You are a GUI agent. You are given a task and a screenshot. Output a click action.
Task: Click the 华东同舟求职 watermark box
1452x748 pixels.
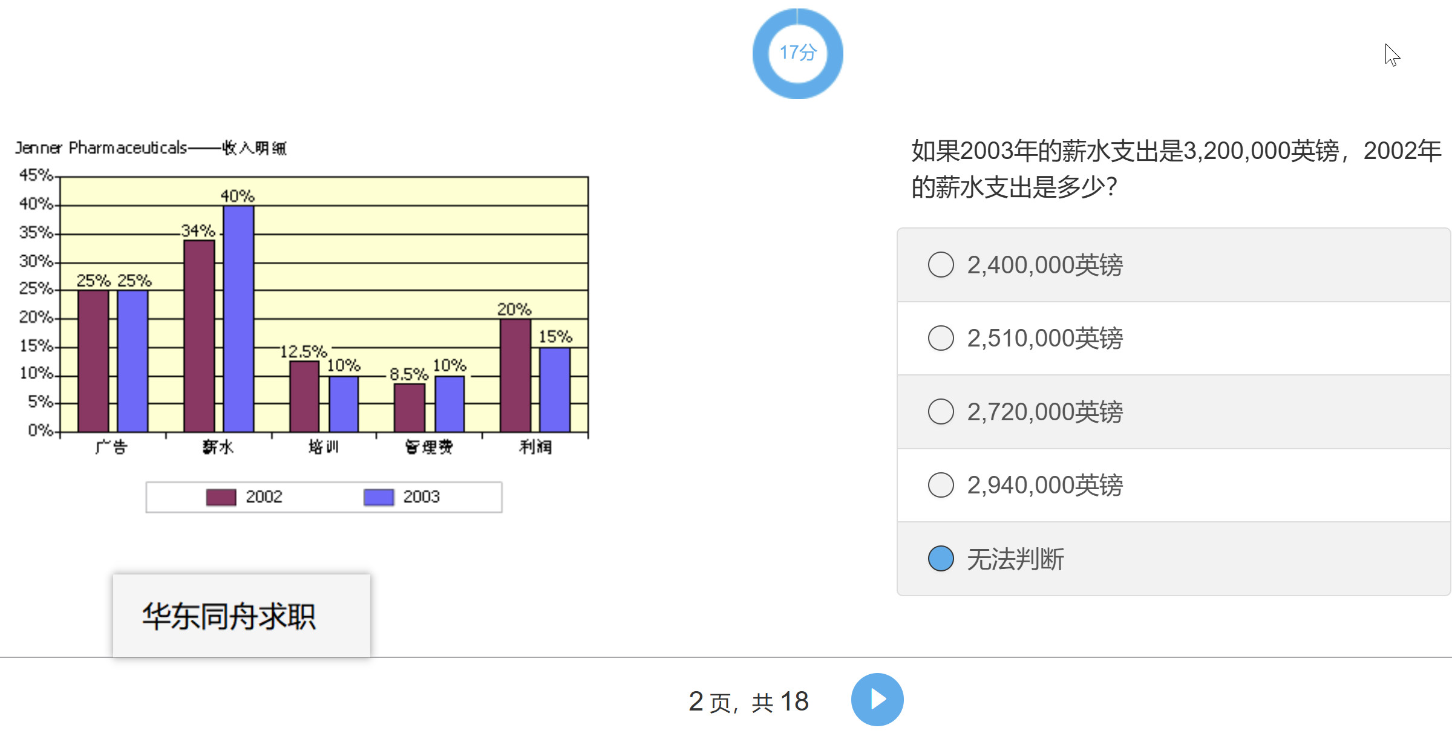pos(241,616)
